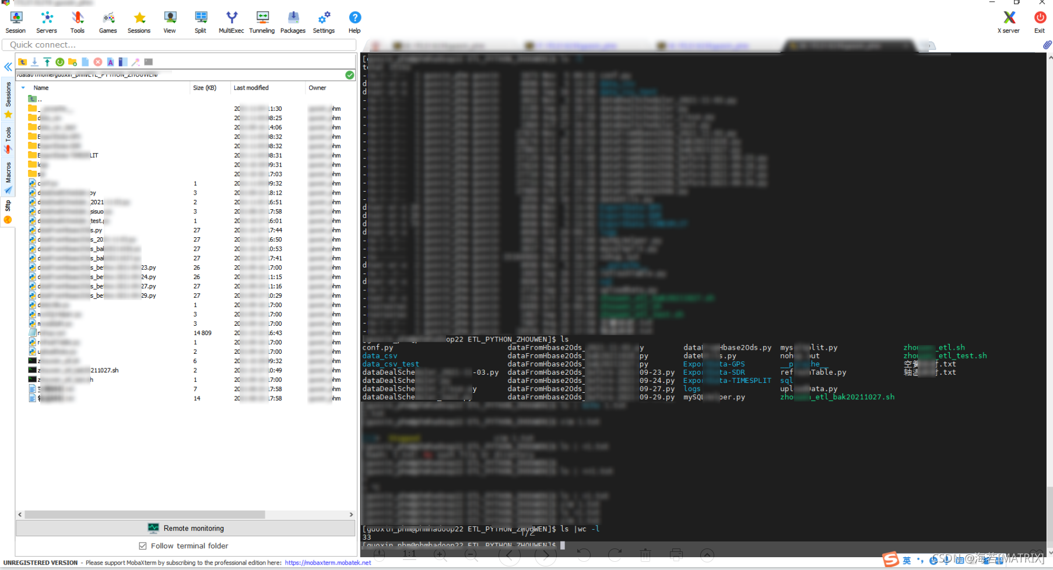Select the file ending in 27.py
Viewport: 1053px width, 570px height.
click(x=92, y=286)
